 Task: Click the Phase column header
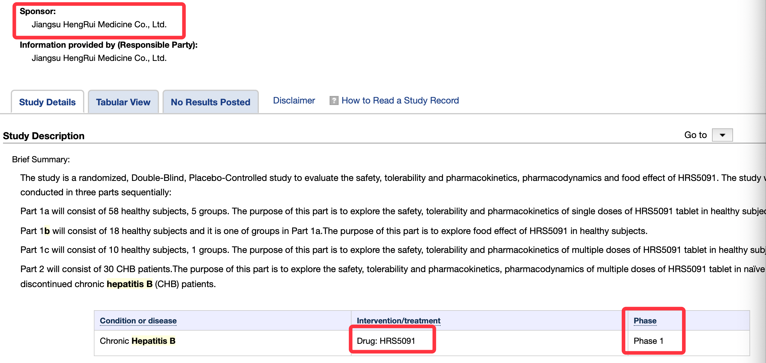click(645, 321)
